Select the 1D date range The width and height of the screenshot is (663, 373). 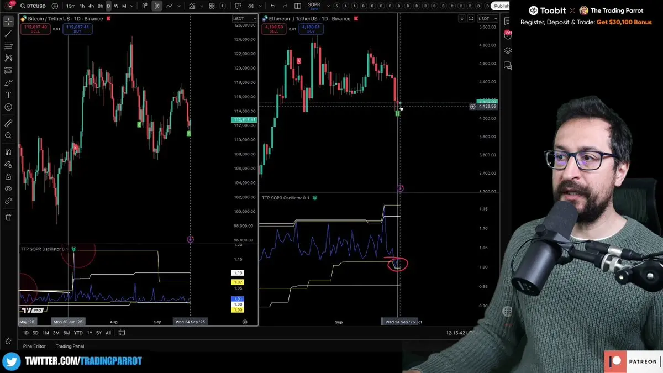pos(26,333)
